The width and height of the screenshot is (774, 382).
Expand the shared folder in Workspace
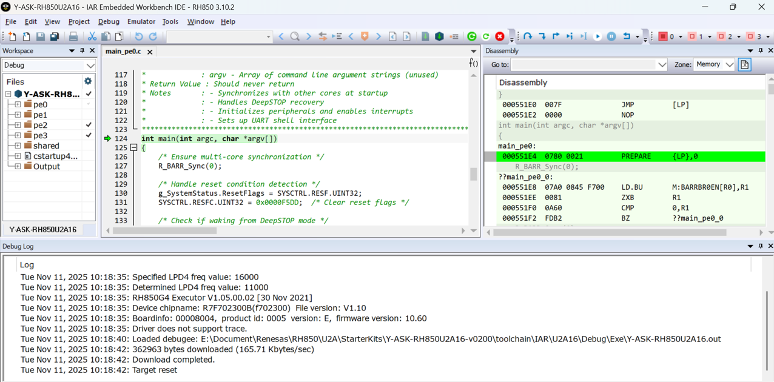[16, 146]
